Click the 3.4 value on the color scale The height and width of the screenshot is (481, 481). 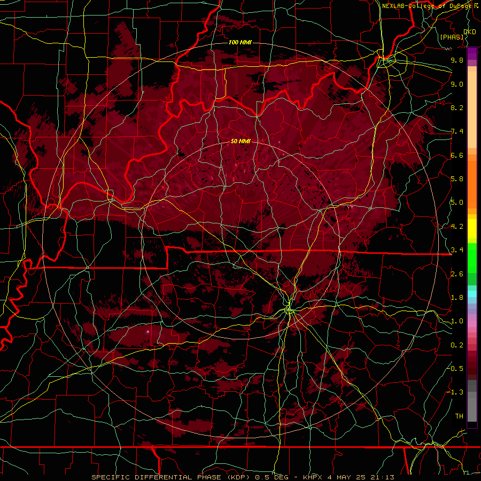coord(457,250)
